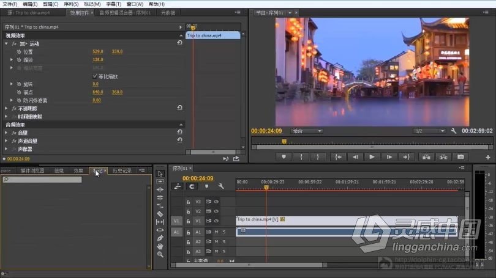Switch to the 媒体浏览器 tab

click(x=32, y=170)
